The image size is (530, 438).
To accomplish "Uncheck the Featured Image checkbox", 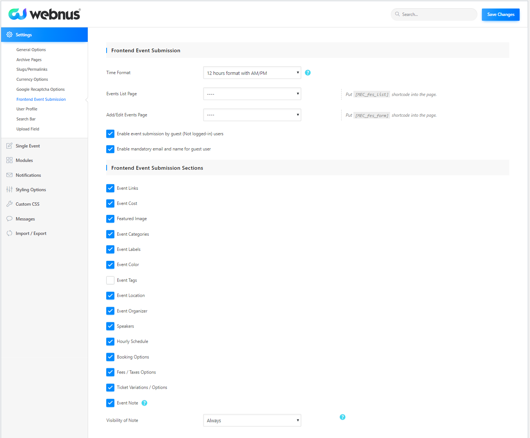I will (x=110, y=219).
